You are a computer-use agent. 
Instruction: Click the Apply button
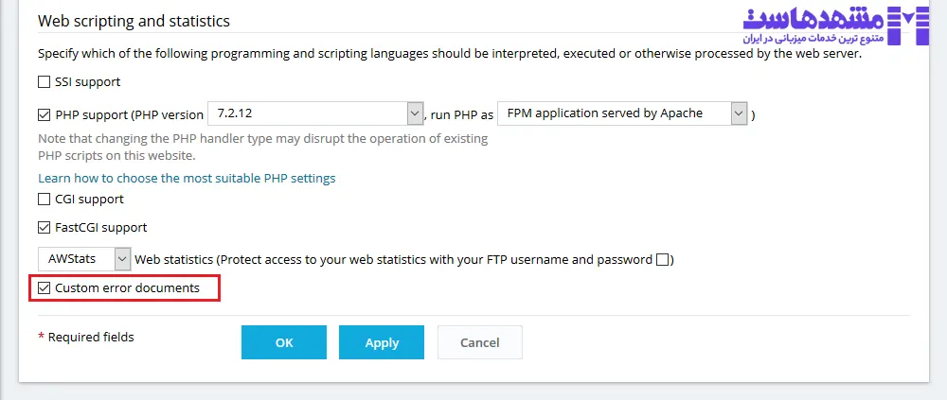coord(382,342)
